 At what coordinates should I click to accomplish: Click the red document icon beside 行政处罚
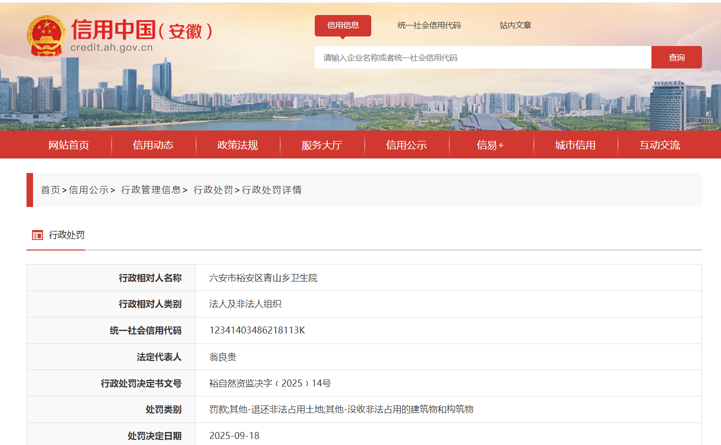[x=37, y=235]
